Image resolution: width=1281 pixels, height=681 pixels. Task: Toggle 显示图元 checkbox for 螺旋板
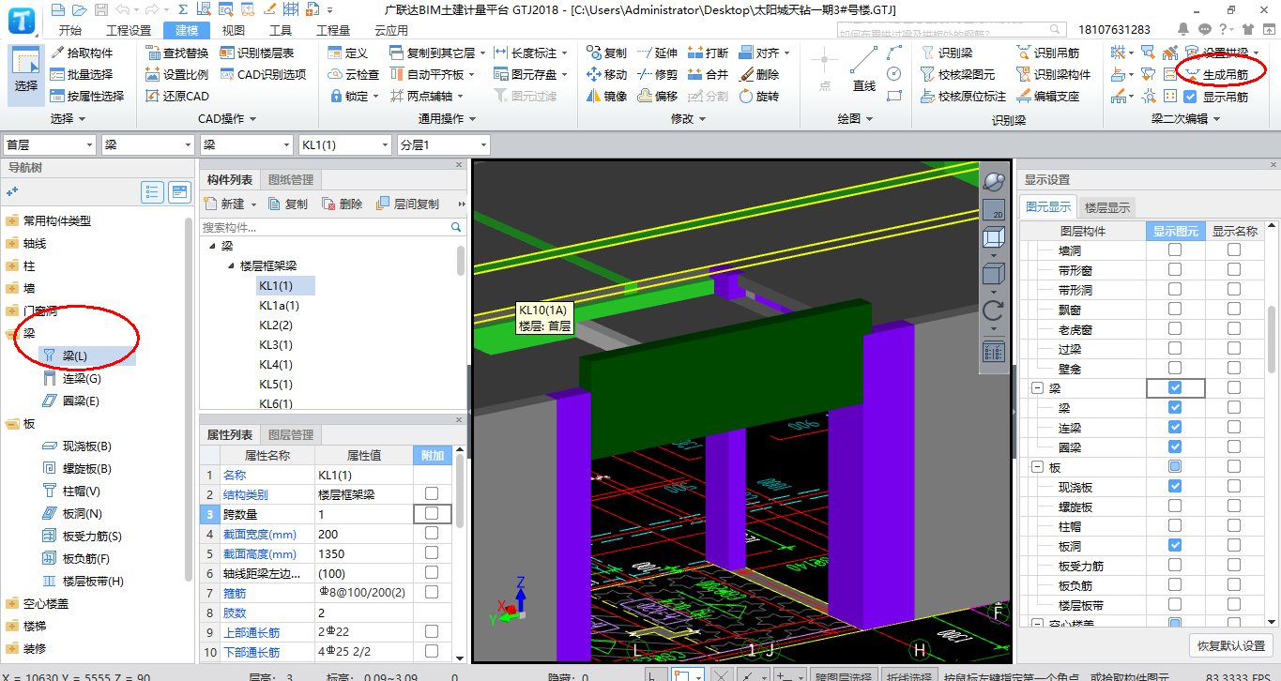[1175, 506]
